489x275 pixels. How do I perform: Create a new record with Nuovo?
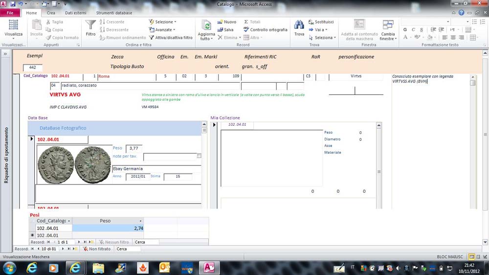click(x=226, y=22)
